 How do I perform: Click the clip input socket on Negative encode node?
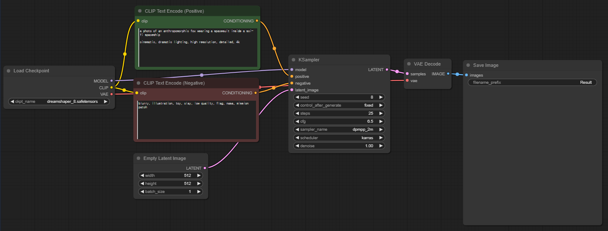click(137, 93)
